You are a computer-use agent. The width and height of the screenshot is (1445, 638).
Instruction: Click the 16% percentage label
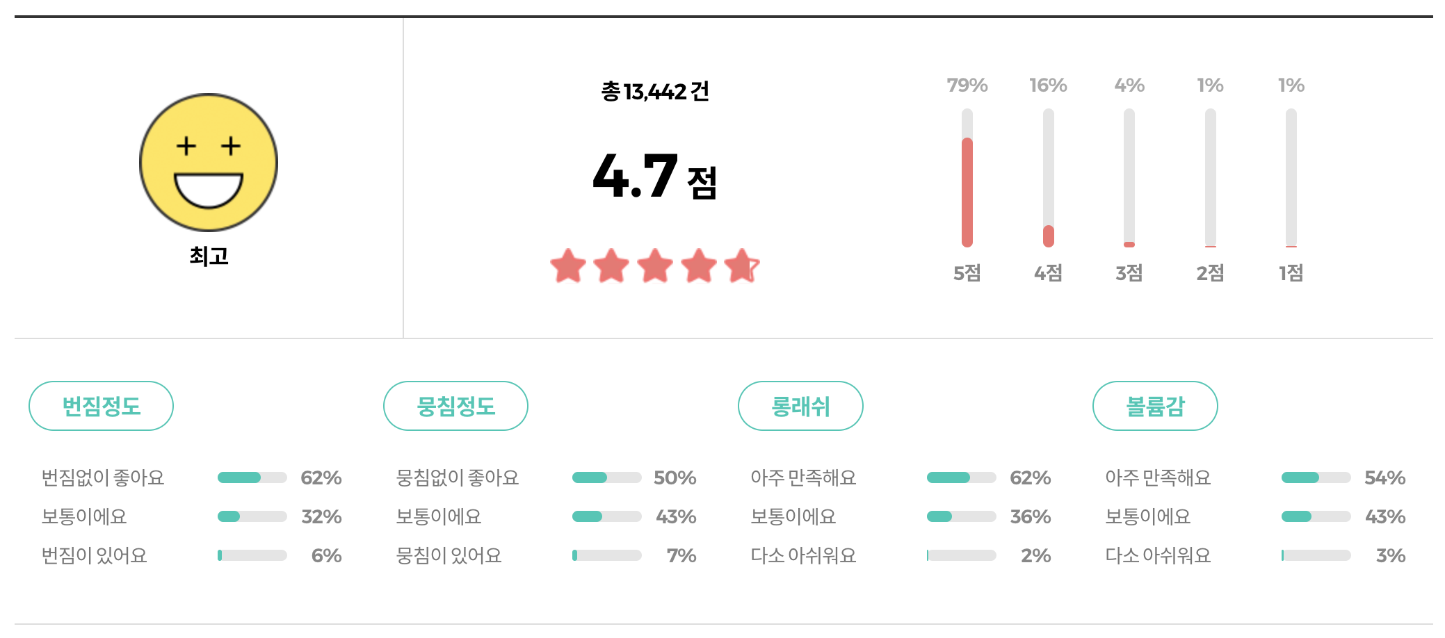coord(1048,85)
